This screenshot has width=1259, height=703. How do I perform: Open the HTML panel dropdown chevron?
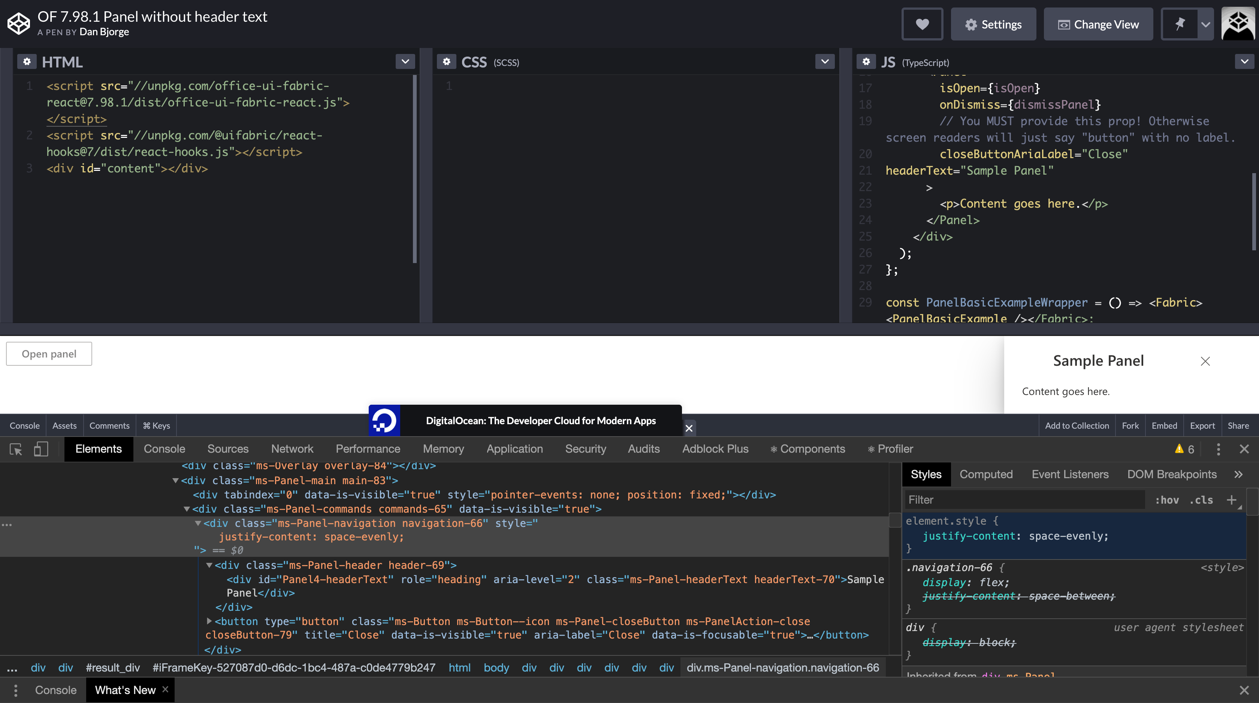pyautogui.click(x=405, y=61)
